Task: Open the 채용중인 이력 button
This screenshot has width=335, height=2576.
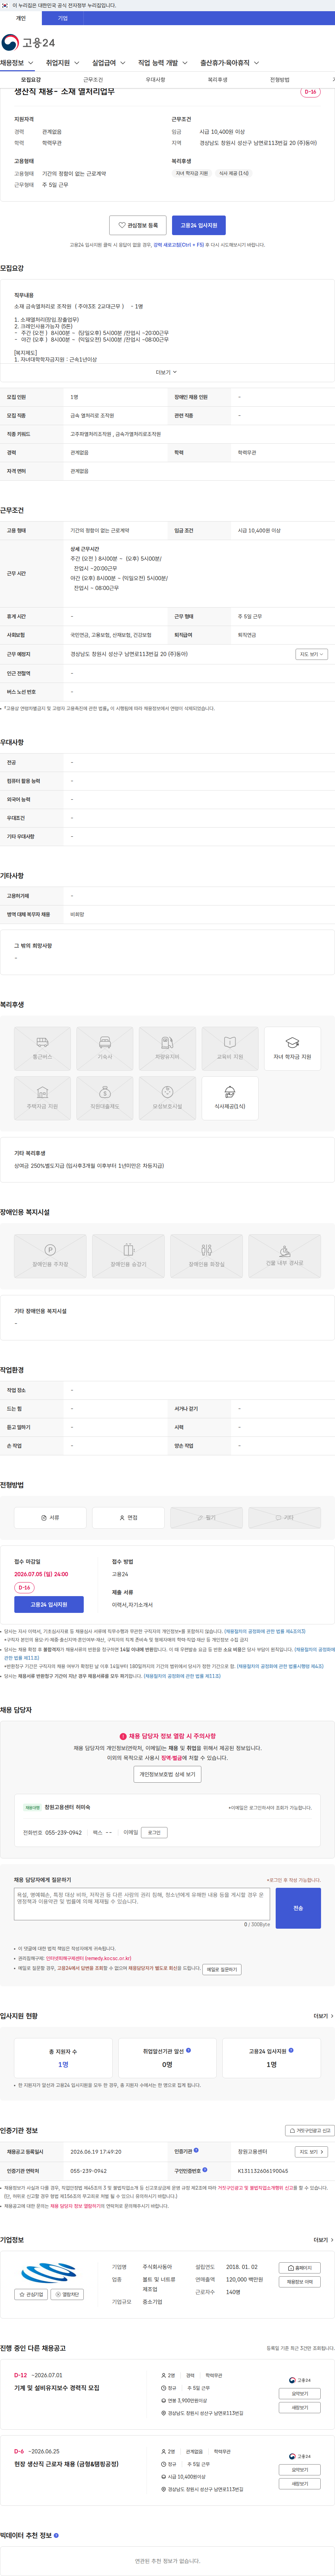Action: 300,2282
